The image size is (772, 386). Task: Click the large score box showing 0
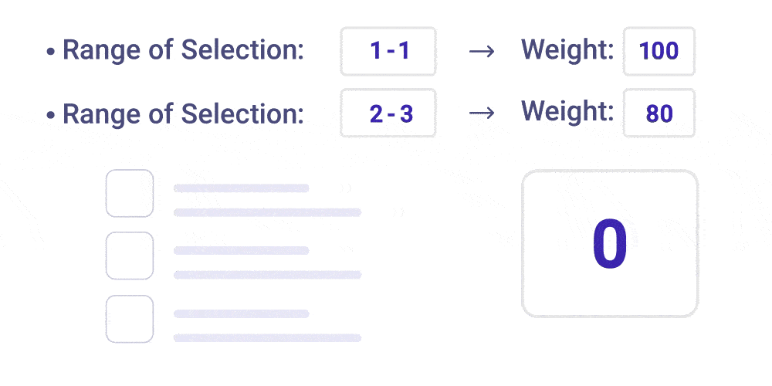coord(609,244)
